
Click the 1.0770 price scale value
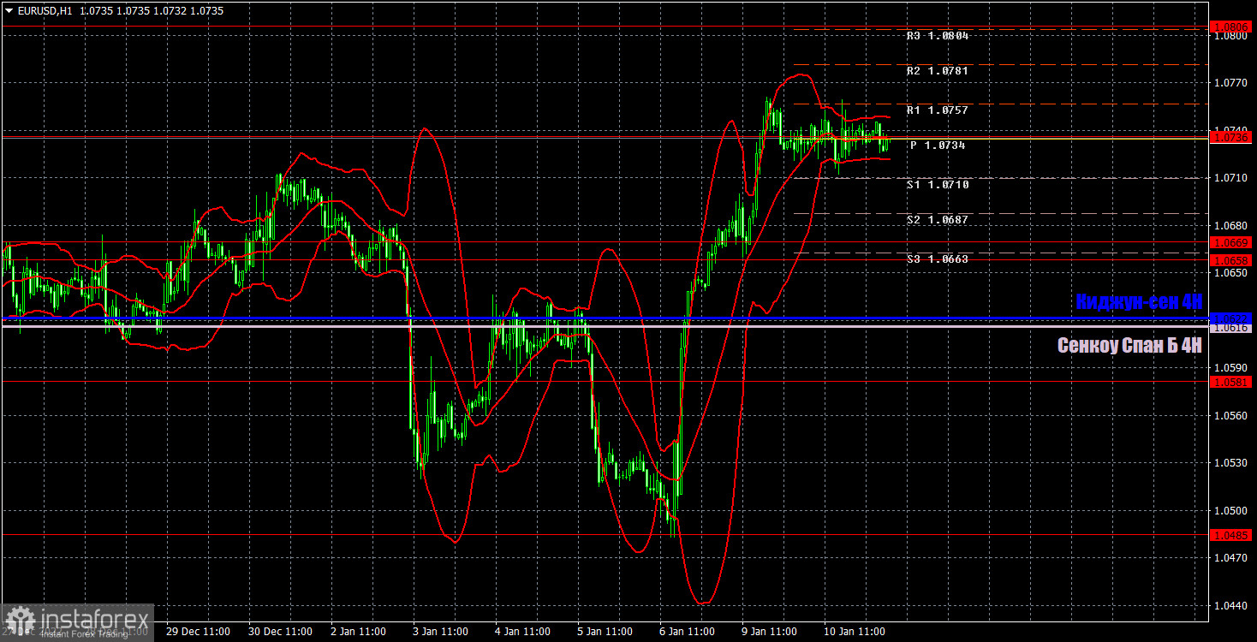(1230, 83)
